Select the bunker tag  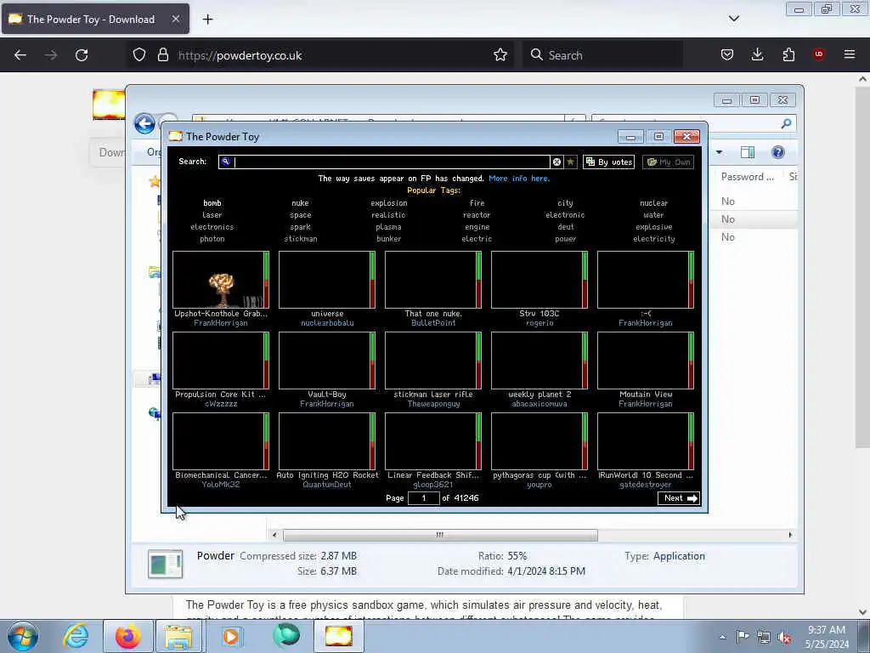pos(388,239)
